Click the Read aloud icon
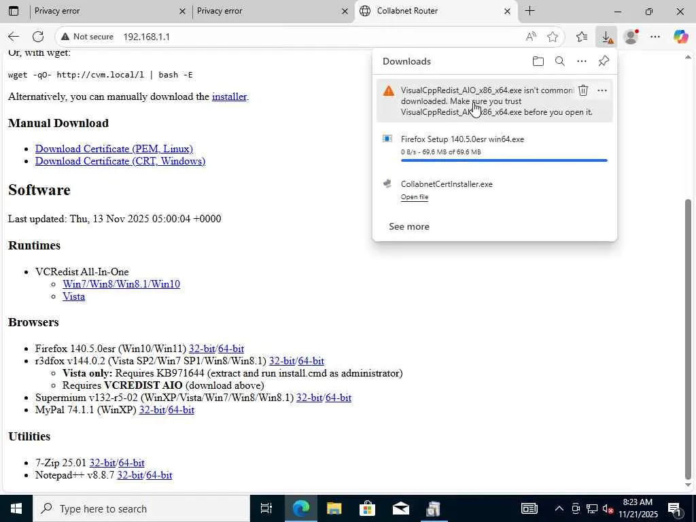Image resolution: width=696 pixels, height=522 pixels. [x=531, y=37]
